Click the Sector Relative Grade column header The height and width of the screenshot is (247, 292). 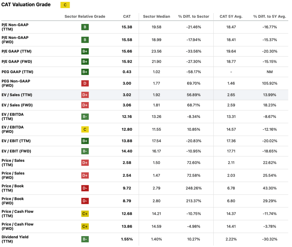tap(85, 16)
